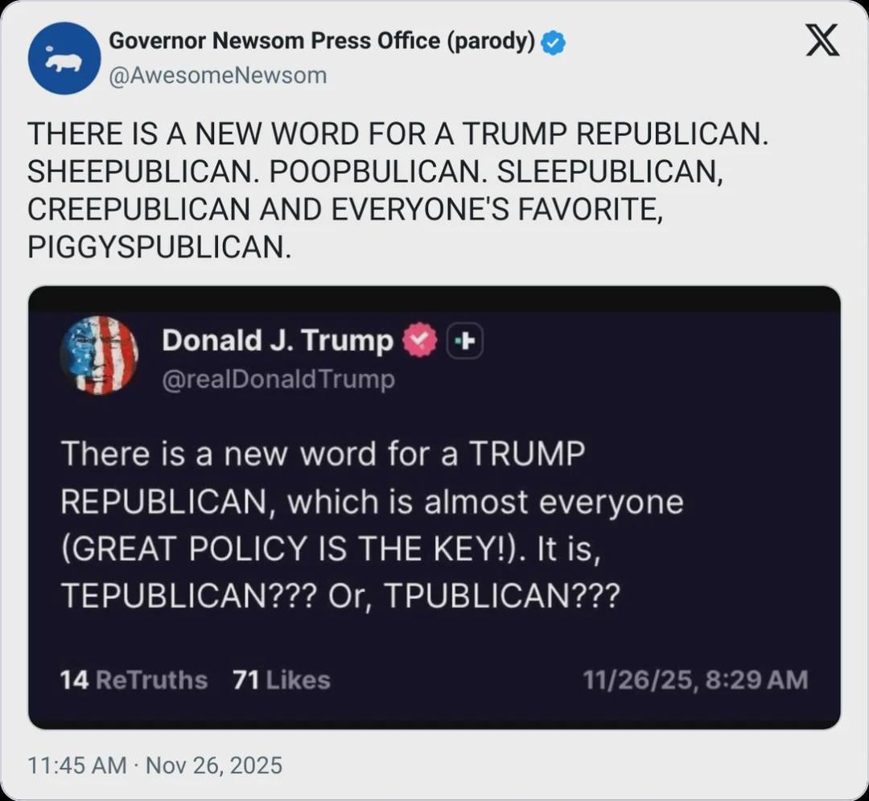Viewport: 869px width, 801px height.
Task: Open the @realDonaldTrump handle
Action: point(278,379)
